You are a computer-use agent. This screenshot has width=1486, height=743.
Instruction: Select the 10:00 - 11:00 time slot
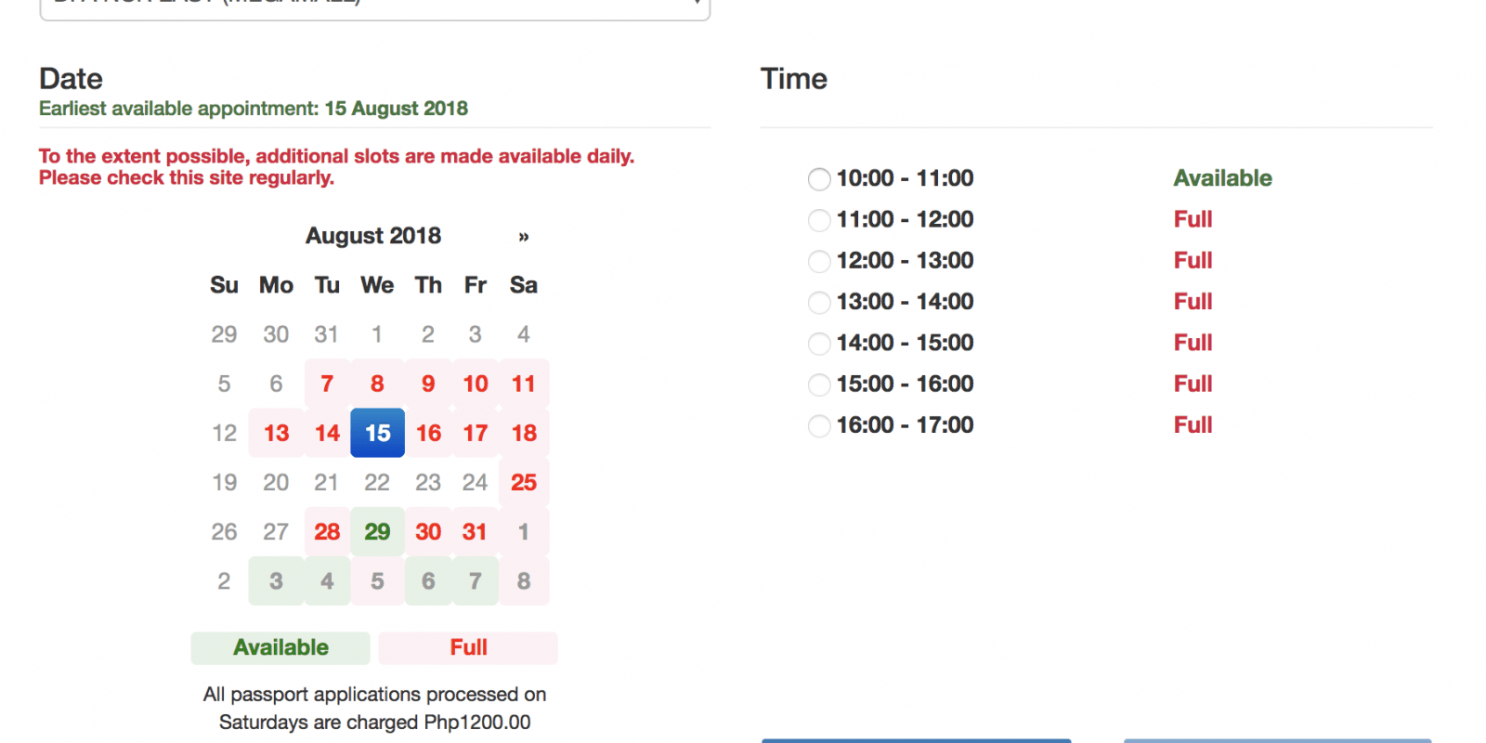click(819, 179)
